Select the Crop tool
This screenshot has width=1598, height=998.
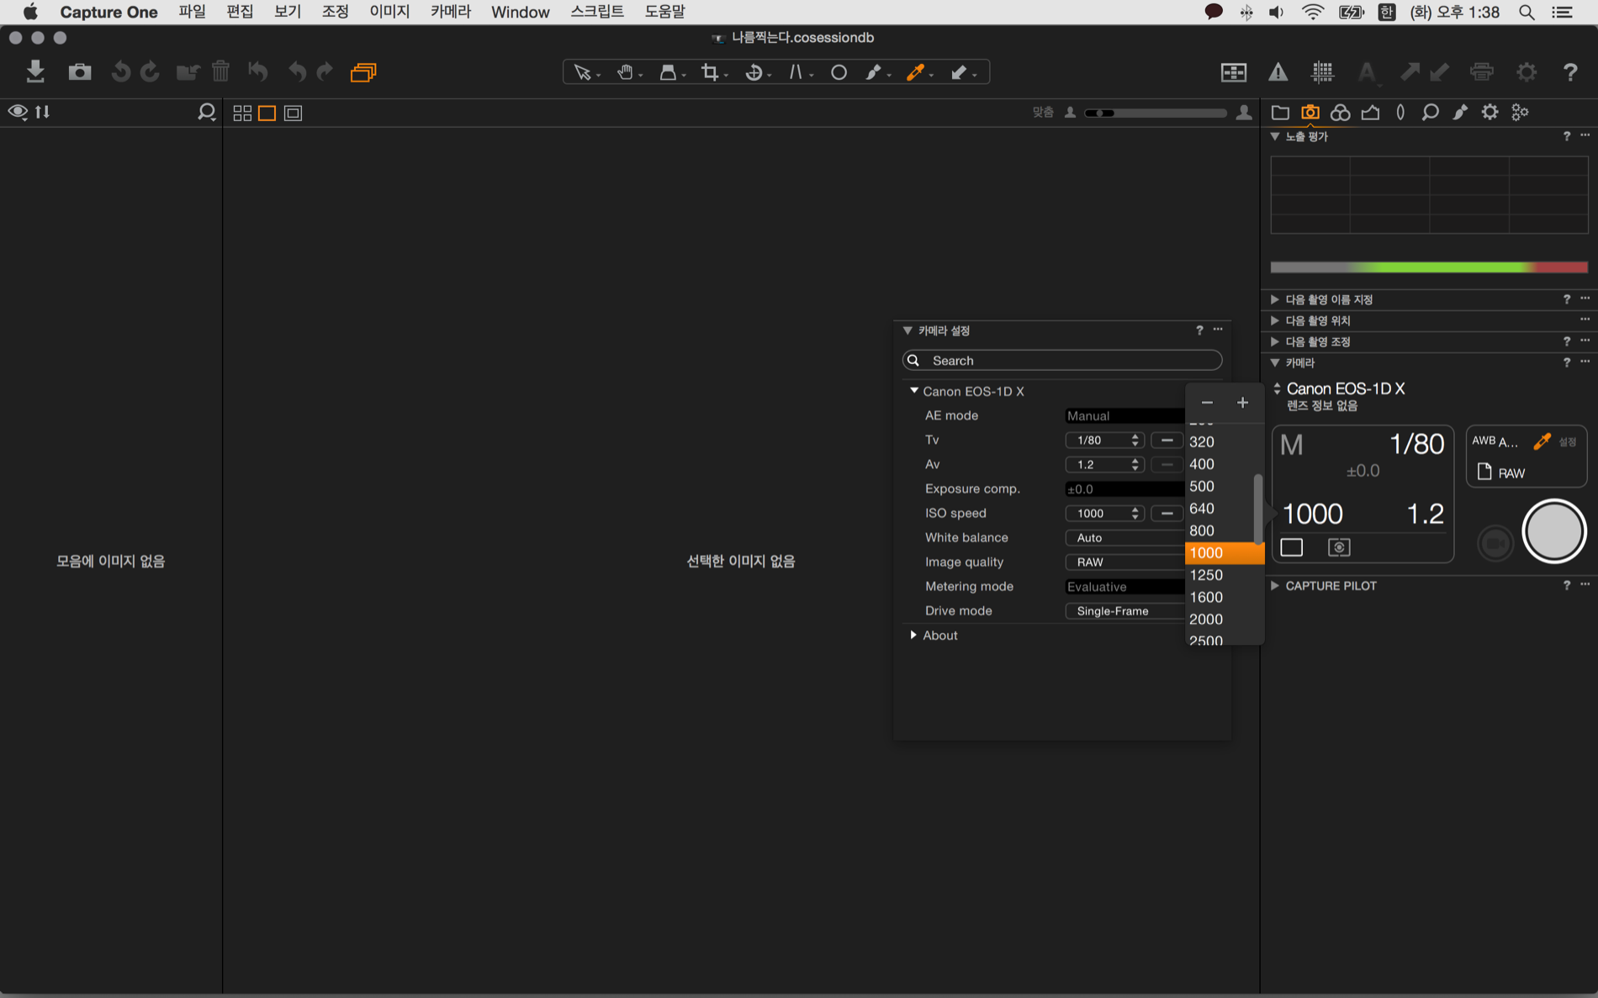pyautogui.click(x=710, y=72)
